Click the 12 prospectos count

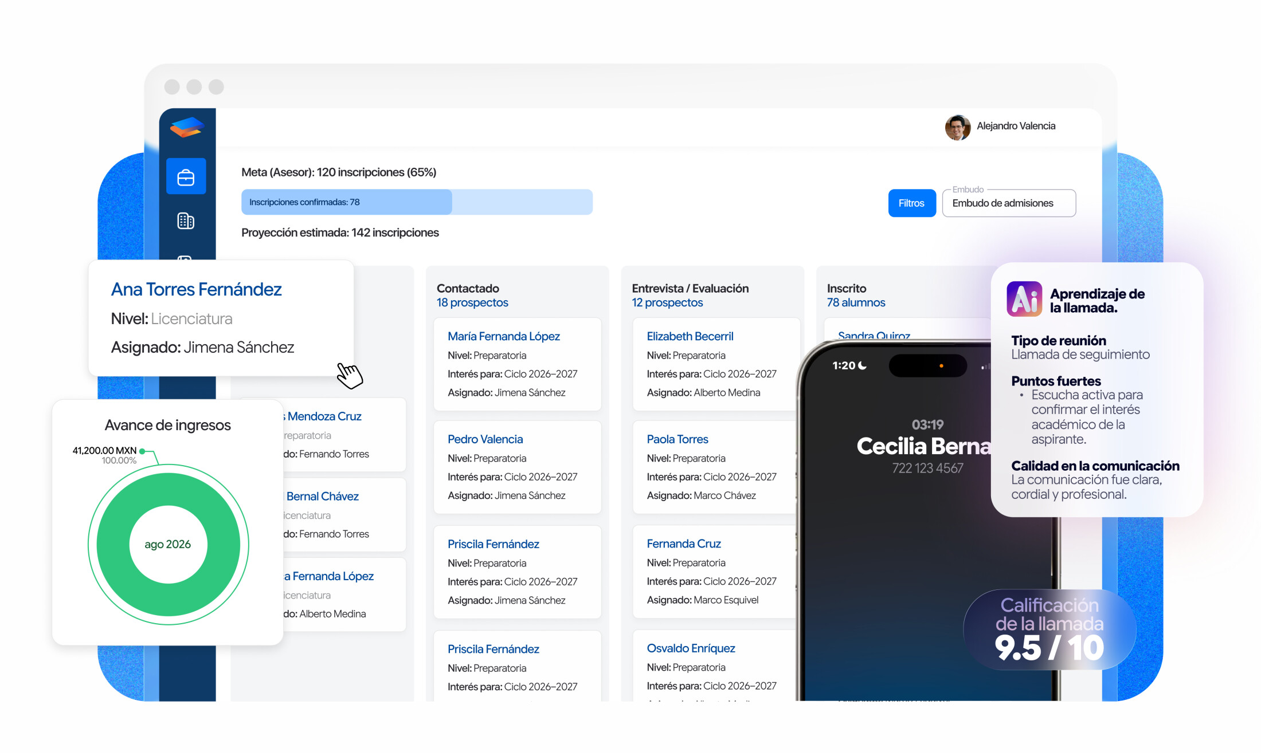667,302
